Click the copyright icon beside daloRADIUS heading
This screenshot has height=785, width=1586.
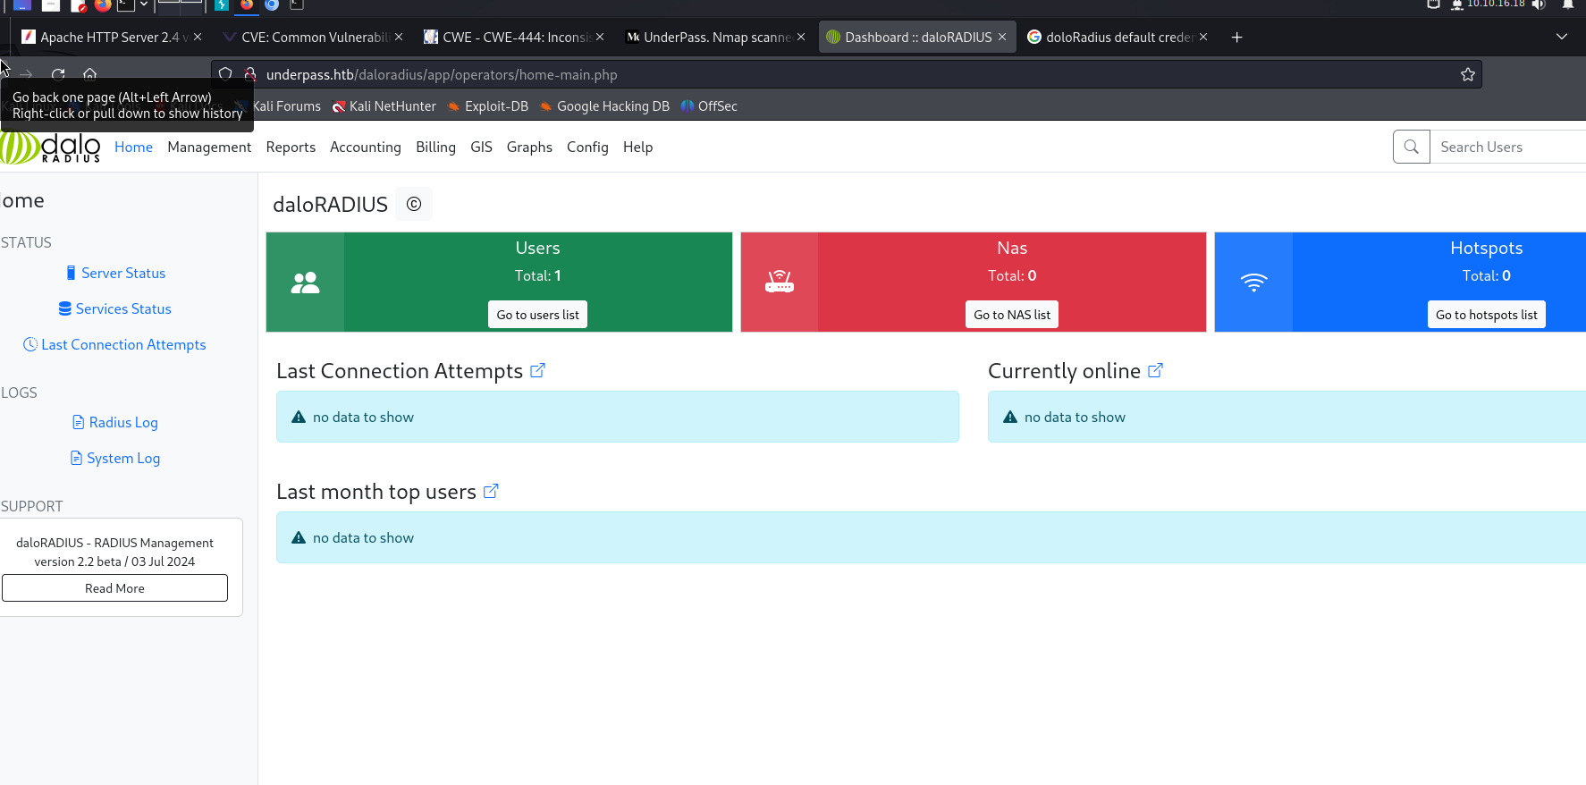coord(414,204)
